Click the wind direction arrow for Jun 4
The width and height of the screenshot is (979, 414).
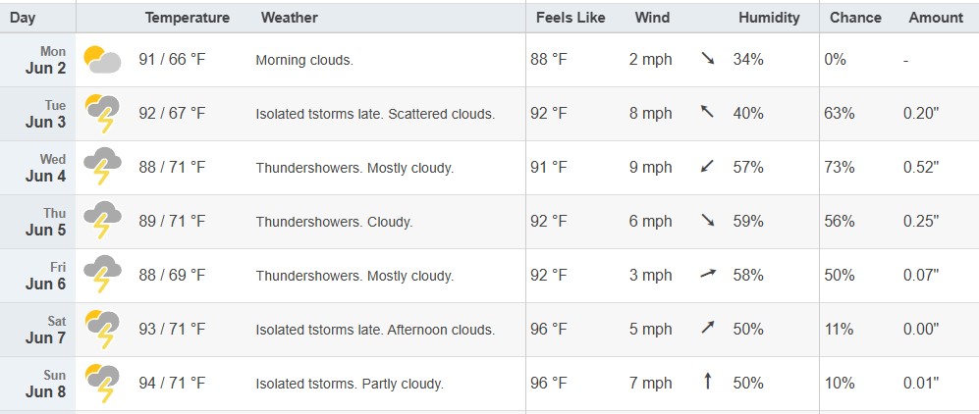tap(707, 167)
